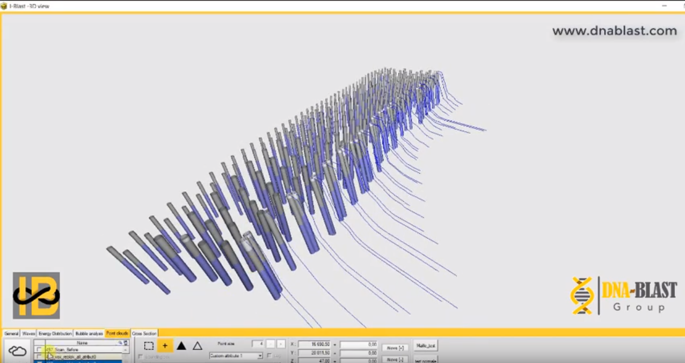The height and width of the screenshot is (363, 685).
Task: Open the General tab
Action: [x=11, y=333]
